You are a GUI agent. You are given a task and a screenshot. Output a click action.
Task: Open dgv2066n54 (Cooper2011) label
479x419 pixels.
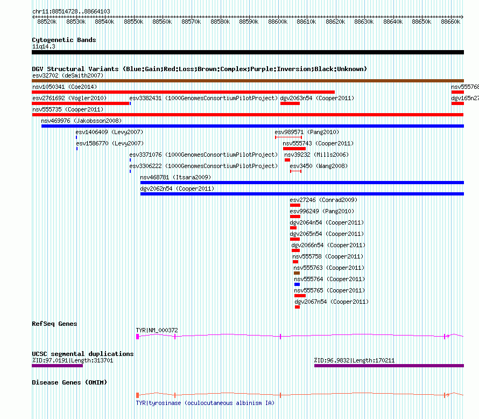(328, 245)
